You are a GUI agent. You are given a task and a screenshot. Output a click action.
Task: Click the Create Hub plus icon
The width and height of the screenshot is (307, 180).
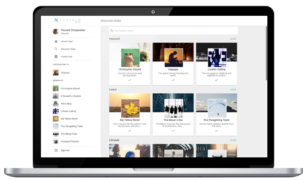(x=56, y=57)
